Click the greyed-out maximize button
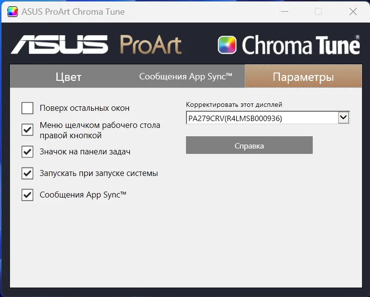The height and width of the screenshot is (297, 370). (x=319, y=12)
